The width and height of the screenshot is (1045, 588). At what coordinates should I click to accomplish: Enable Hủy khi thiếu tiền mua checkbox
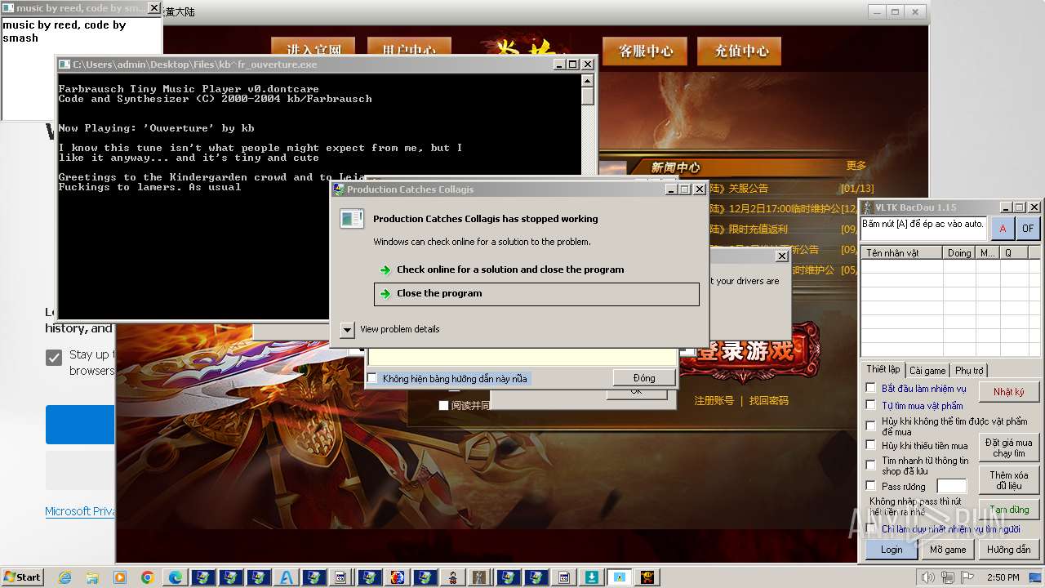click(871, 445)
